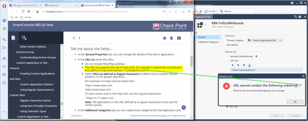308x121 pixels.
Task: Import URLs into the URL List
Action: (249, 65)
